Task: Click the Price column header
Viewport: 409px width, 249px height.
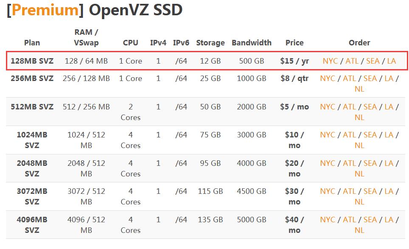Action: (x=294, y=43)
